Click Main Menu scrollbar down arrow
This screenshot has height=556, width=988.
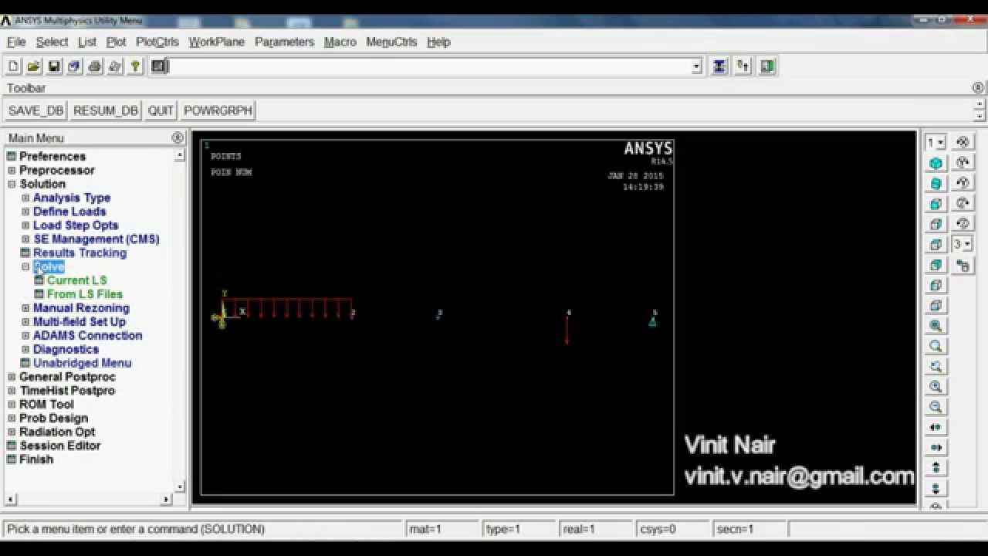(180, 486)
